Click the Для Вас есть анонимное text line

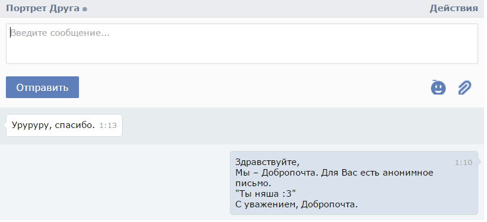click(377, 172)
